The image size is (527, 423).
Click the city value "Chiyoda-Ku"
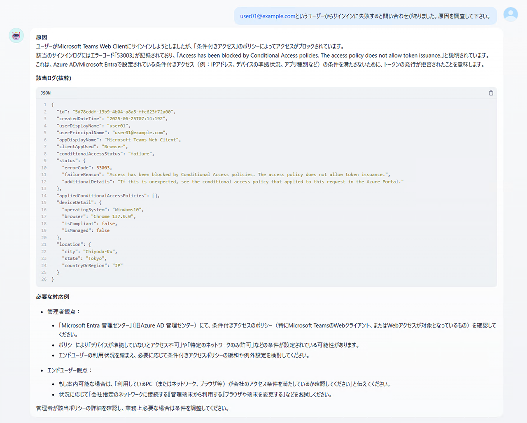[x=99, y=251]
